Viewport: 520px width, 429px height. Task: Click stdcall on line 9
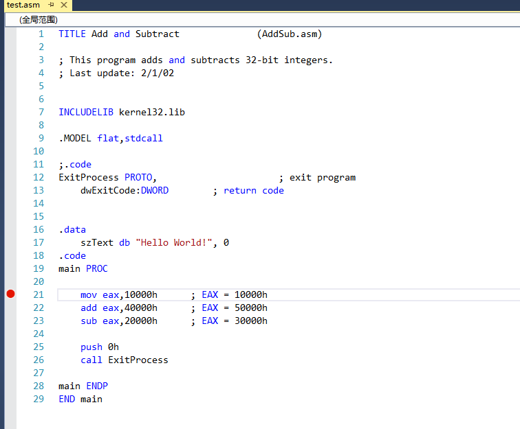(x=144, y=139)
